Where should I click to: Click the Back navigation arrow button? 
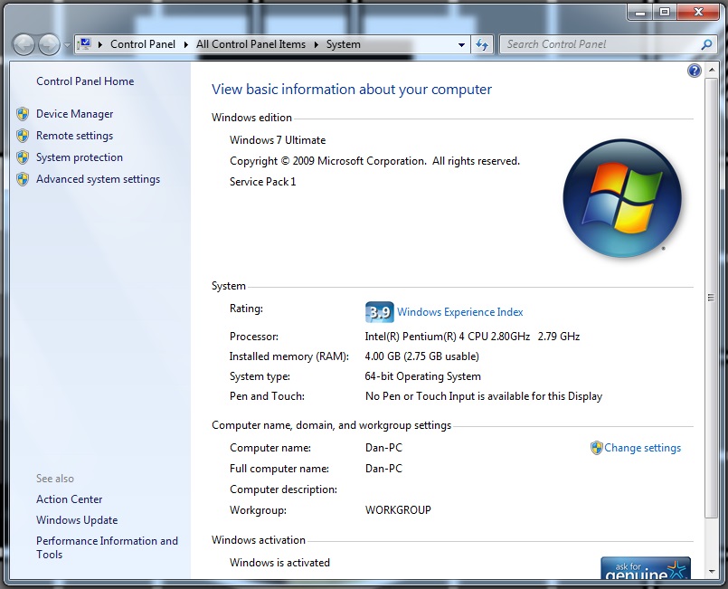pos(24,44)
